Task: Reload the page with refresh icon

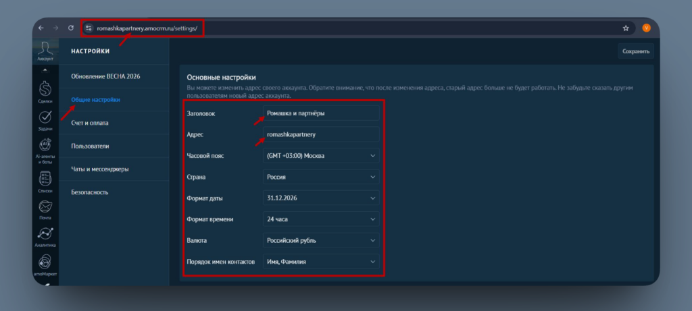Action: [x=70, y=28]
